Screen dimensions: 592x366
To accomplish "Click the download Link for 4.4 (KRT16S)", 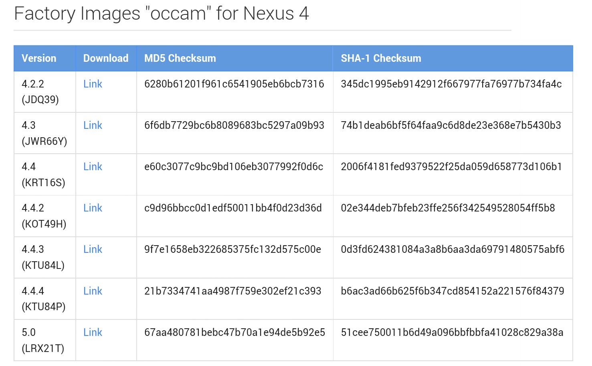I will pyautogui.click(x=93, y=167).
